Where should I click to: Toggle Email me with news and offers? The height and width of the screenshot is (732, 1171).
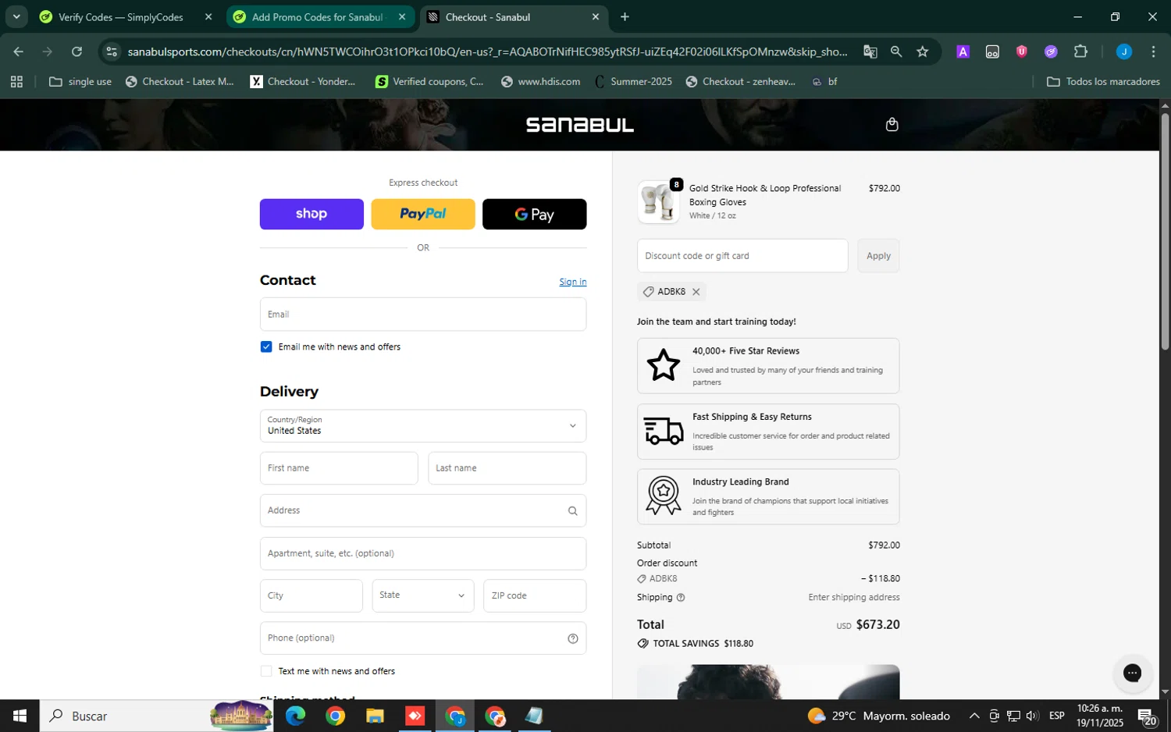click(266, 346)
